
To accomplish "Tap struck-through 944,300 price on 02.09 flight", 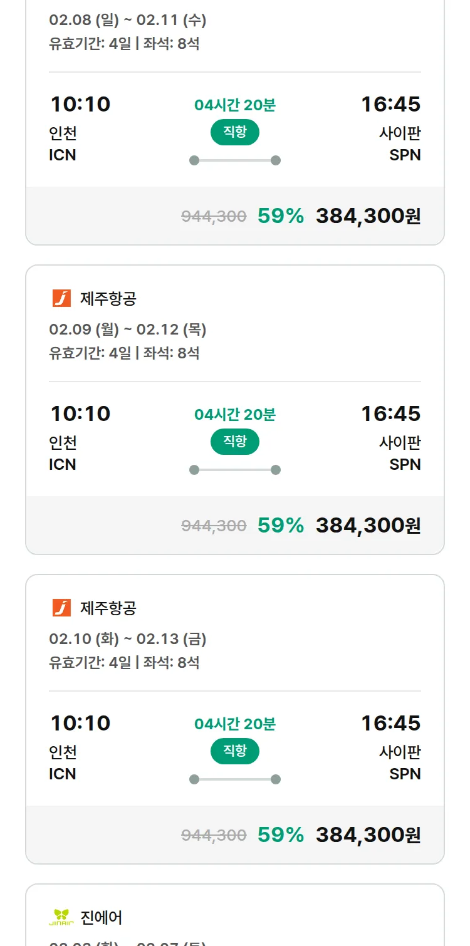I will tap(214, 526).
